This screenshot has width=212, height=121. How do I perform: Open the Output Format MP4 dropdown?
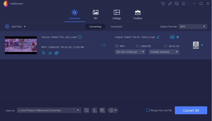[x=193, y=26]
